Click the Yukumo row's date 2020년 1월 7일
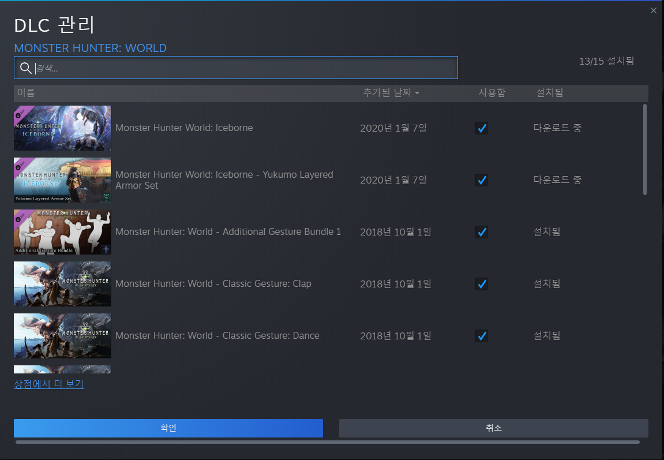 pos(393,180)
